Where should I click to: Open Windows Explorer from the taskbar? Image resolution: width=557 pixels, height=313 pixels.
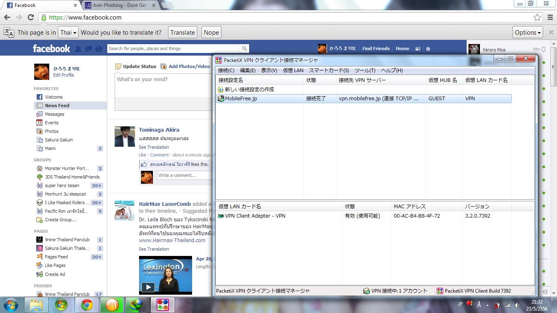(x=36, y=305)
